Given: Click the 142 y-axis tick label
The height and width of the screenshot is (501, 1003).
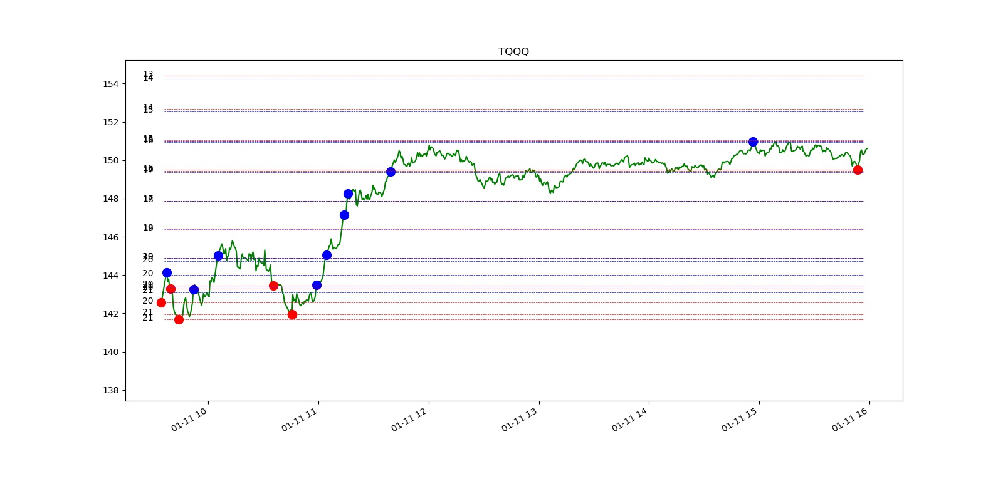Looking at the screenshot, I should 110,314.
